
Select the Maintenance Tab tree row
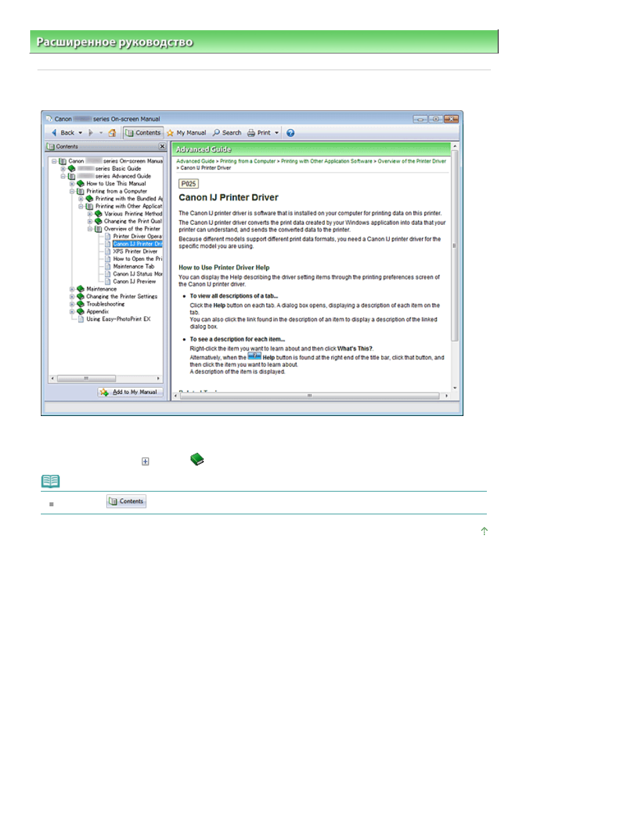(133, 266)
